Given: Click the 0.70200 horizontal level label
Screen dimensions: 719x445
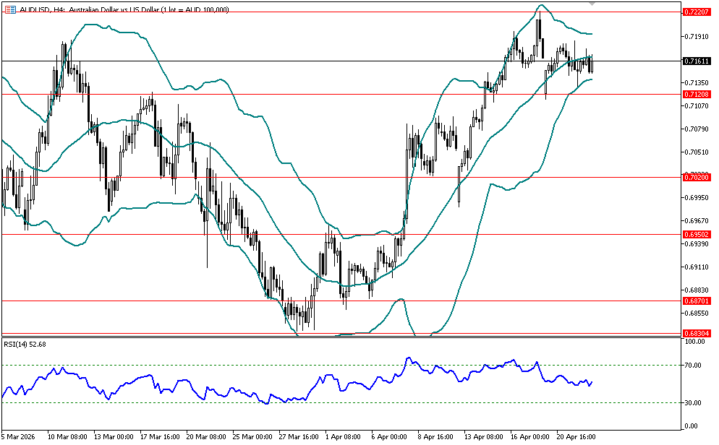Looking at the screenshot, I should (x=696, y=177).
